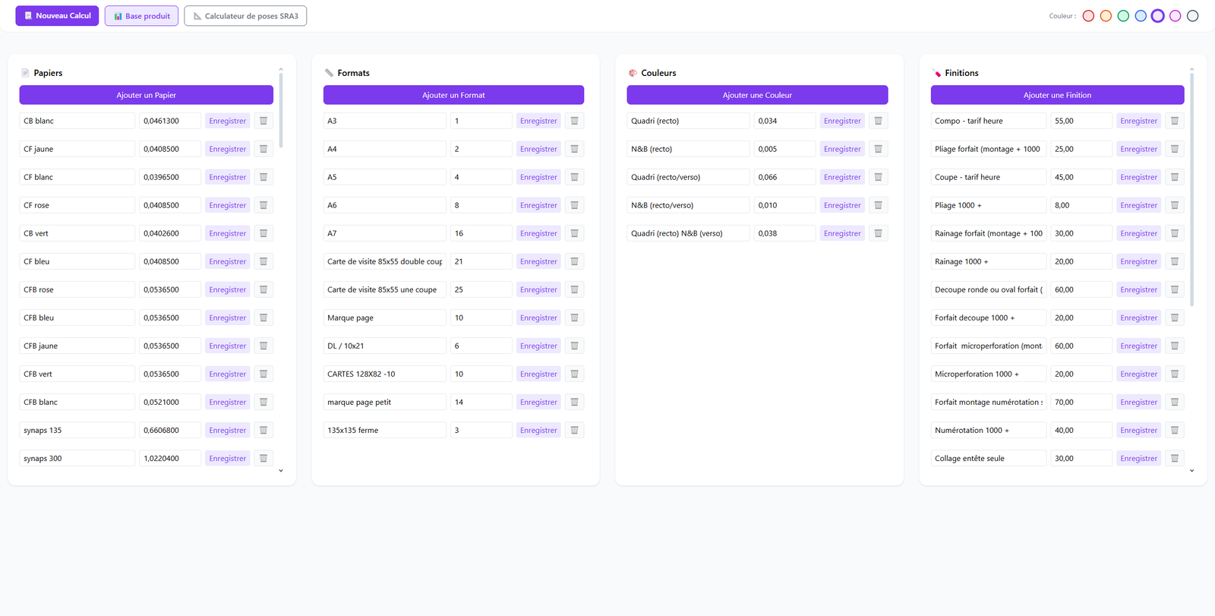The image size is (1215, 616).
Task: Edit the CF jaune price field
Action: click(x=169, y=149)
